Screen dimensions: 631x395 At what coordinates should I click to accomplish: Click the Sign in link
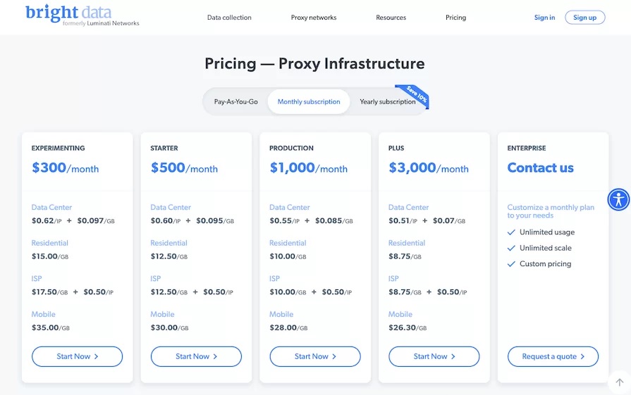(x=544, y=18)
